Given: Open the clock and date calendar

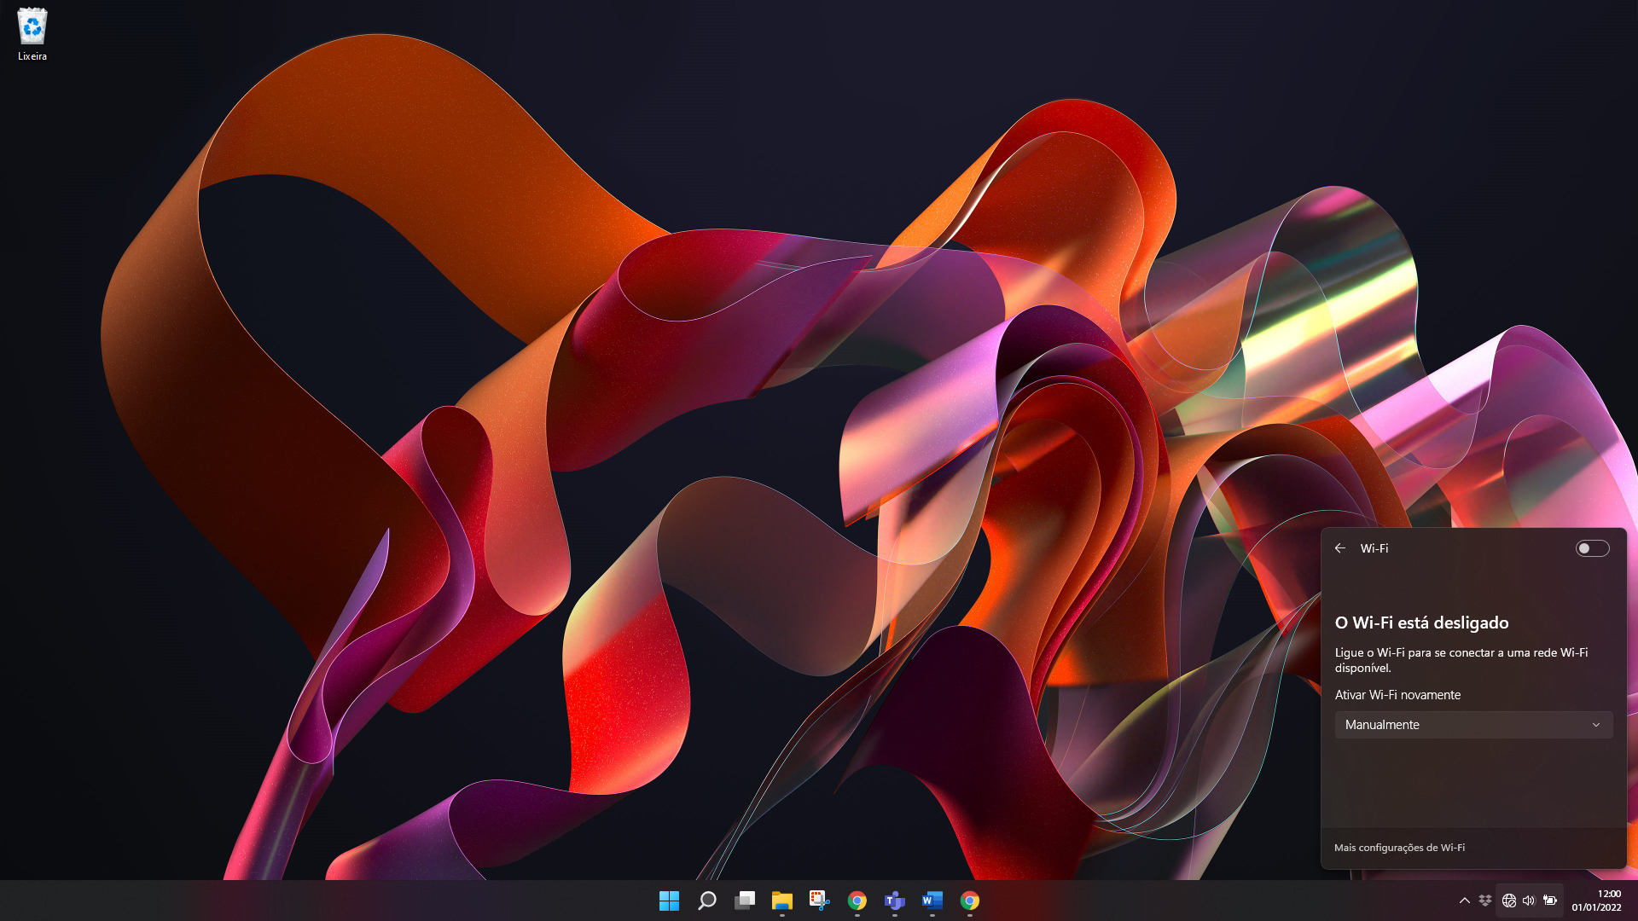Looking at the screenshot, I should coord(1596,901).
